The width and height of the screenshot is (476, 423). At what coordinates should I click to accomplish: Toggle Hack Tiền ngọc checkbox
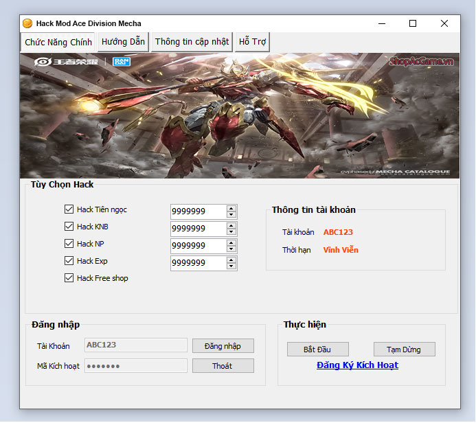(x=69, y=209)
